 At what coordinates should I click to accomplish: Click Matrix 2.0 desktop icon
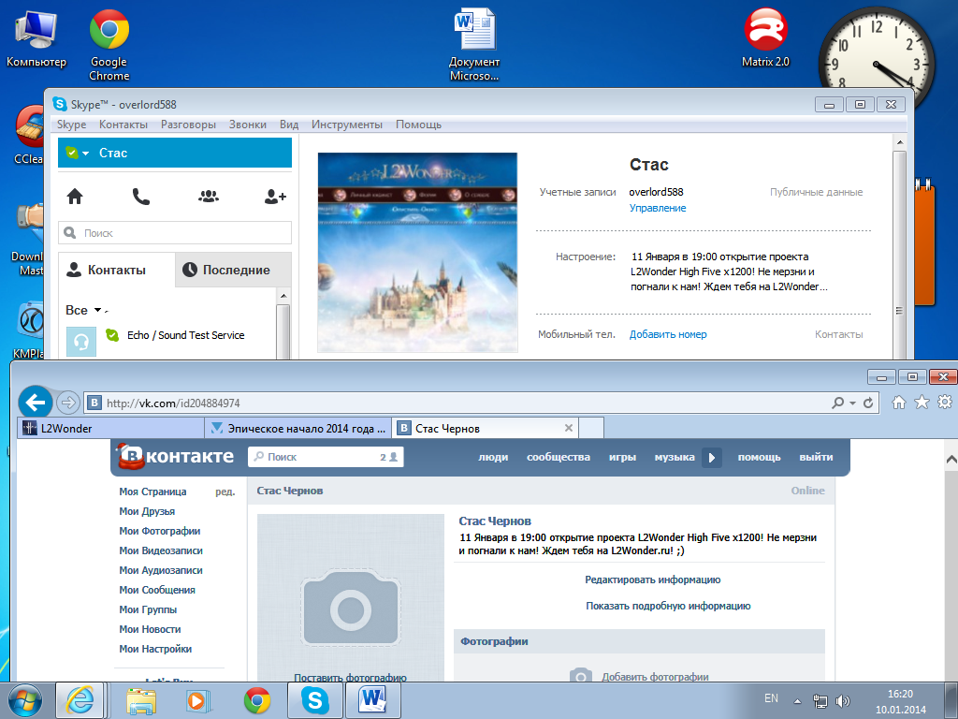click(x=765, y=37)
